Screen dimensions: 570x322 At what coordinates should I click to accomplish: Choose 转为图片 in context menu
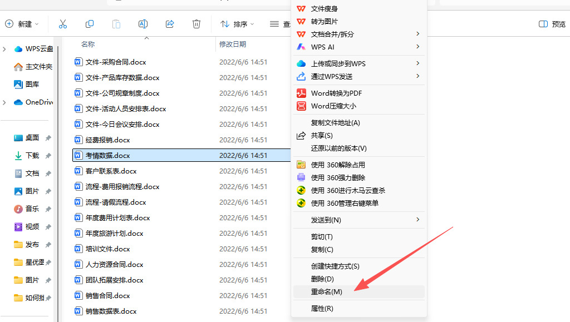[x=359, y=22]
